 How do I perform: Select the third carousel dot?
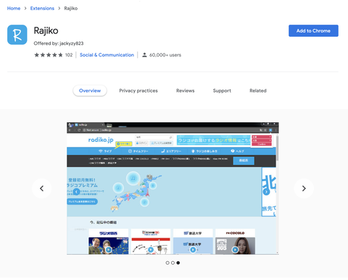[x=178, y=263]
